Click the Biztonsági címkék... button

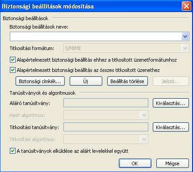pyautogui.click(x=40, y=81)
